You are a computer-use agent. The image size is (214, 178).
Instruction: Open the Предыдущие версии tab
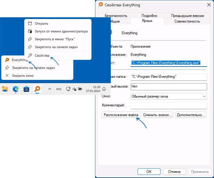tap(188, 16)
